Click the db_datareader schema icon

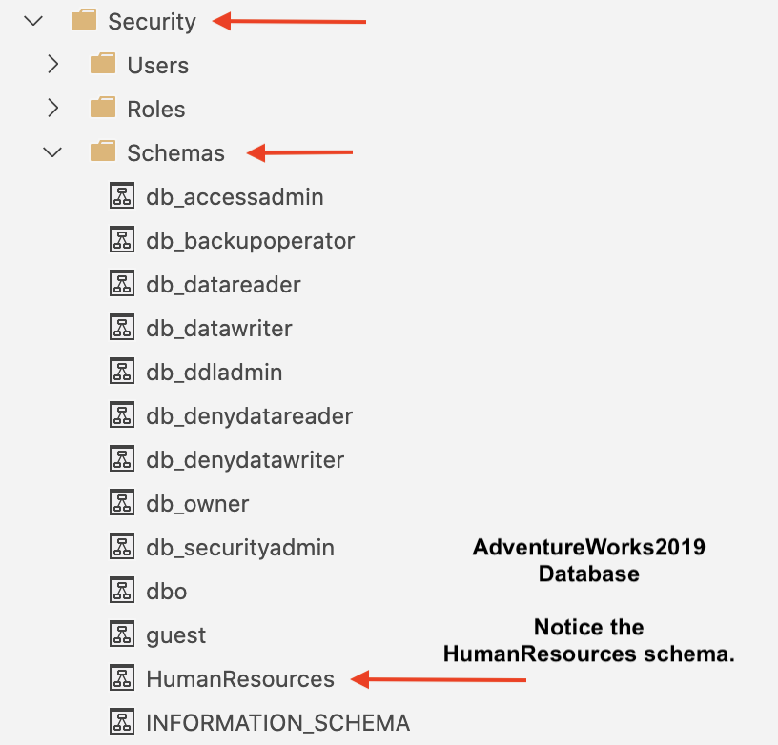pyautogui.click(x=121, y=284)
